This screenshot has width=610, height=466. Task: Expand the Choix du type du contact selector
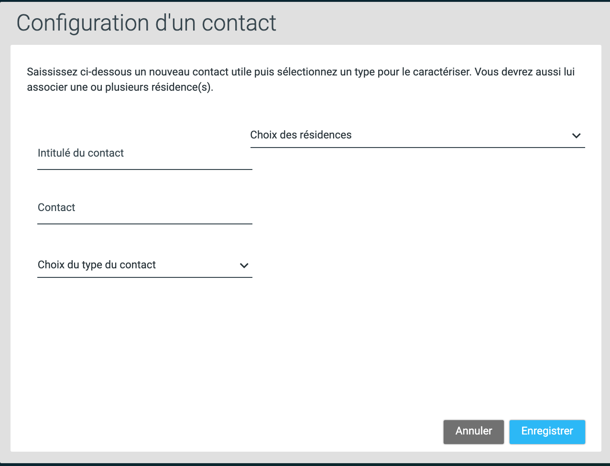pos(144,265)
